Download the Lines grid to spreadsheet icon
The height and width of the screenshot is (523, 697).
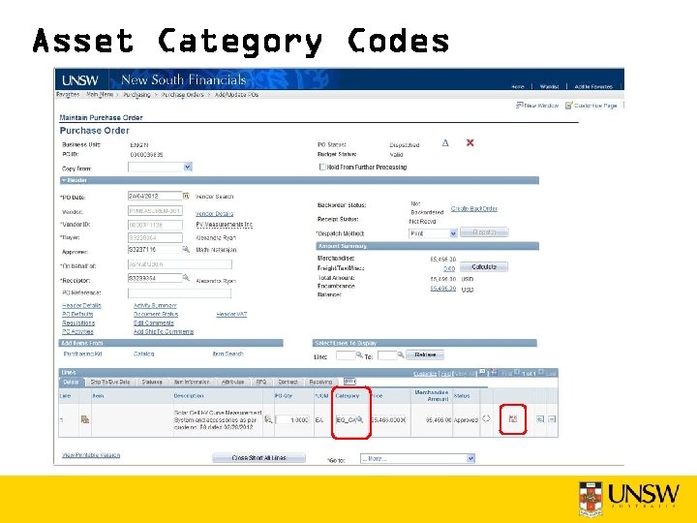click(494, 372)
